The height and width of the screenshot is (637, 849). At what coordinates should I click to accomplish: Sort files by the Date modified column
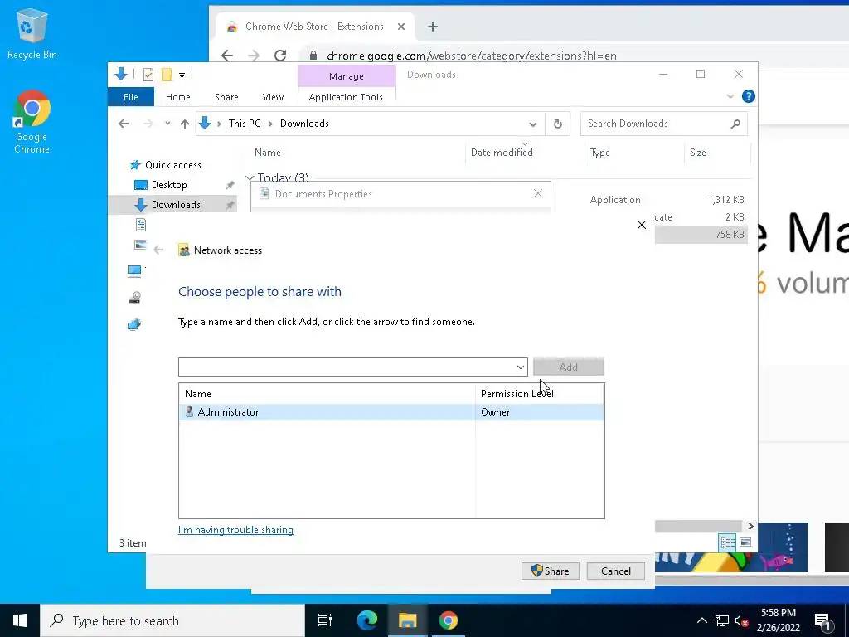click(502, 153)
